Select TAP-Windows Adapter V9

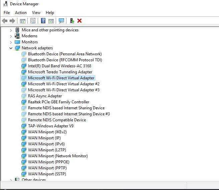(x=51, y=126)
